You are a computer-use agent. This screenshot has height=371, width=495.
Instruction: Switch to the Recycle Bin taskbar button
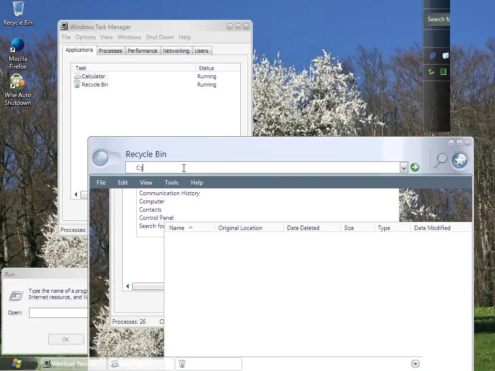point(209,364)
